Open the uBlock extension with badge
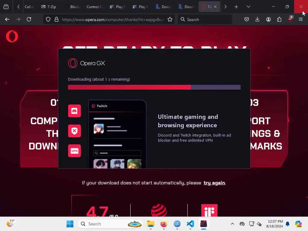This screenshot has width=308, height=231. (x=290, y=19)
